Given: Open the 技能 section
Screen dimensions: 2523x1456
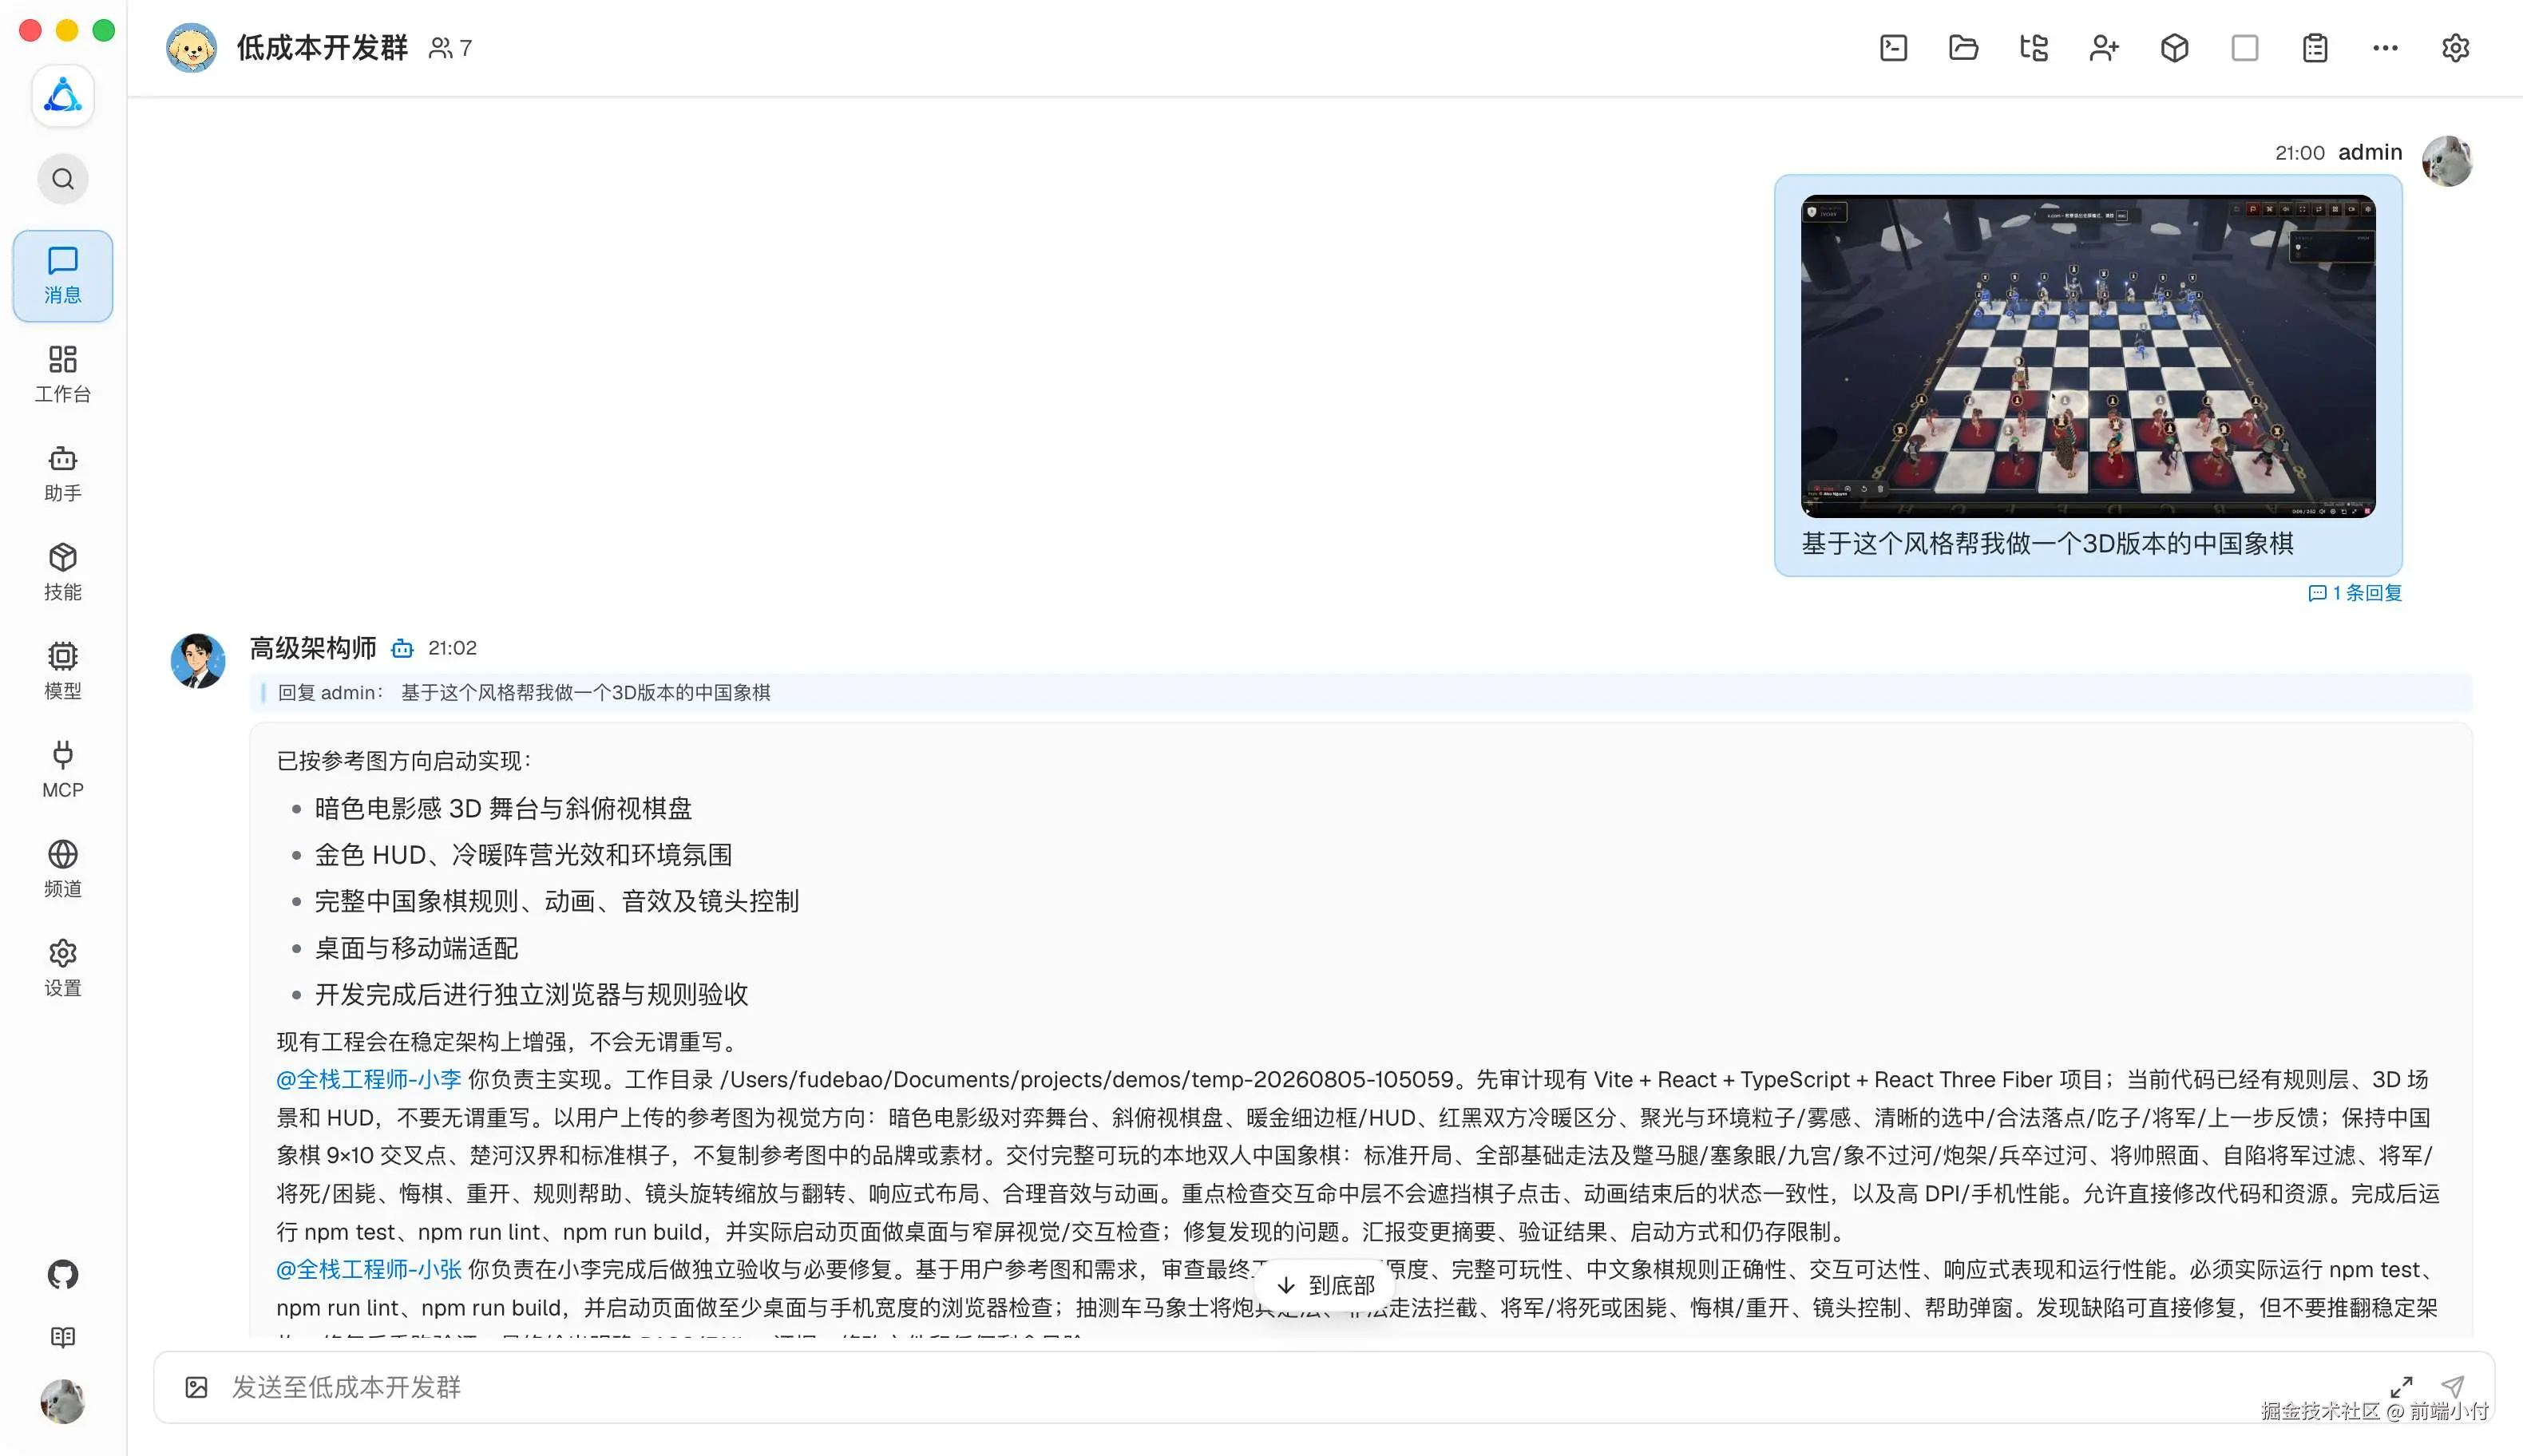Looking at the screenshot, I should (63, 572).
